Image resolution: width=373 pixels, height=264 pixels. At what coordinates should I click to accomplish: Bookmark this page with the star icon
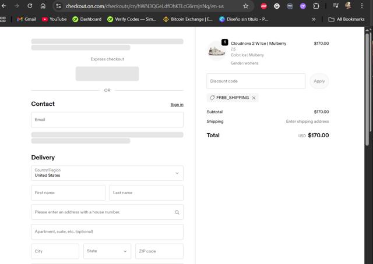tap(246, 6)
